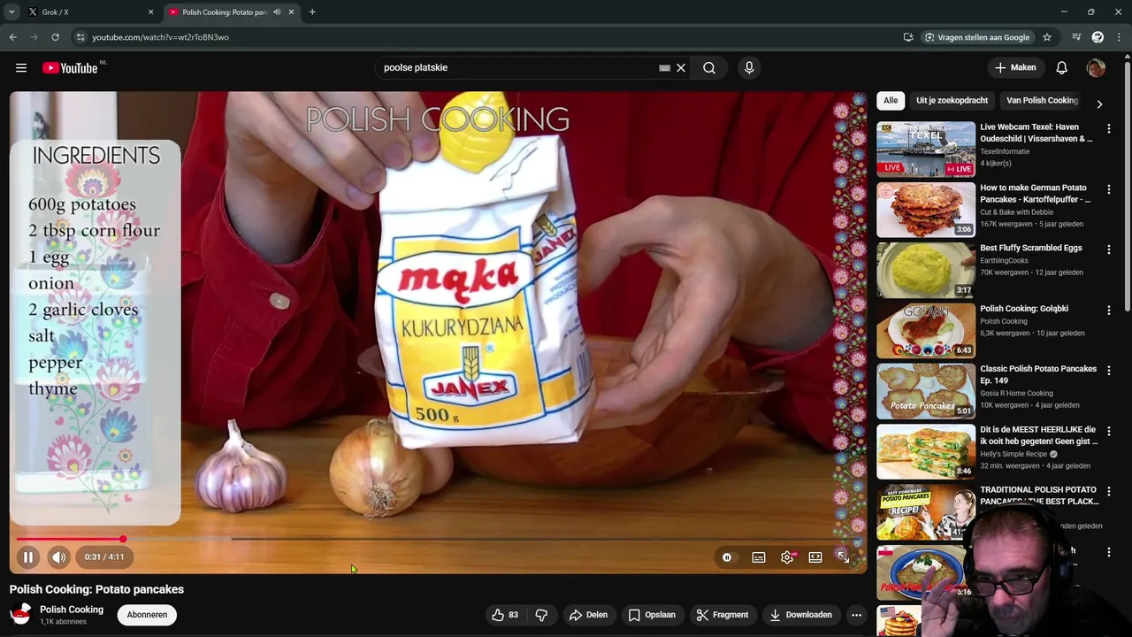The width and height of the screenshot is (1132, 637).
Task: Click the Maken create button
Action: tap(1015, 68)
